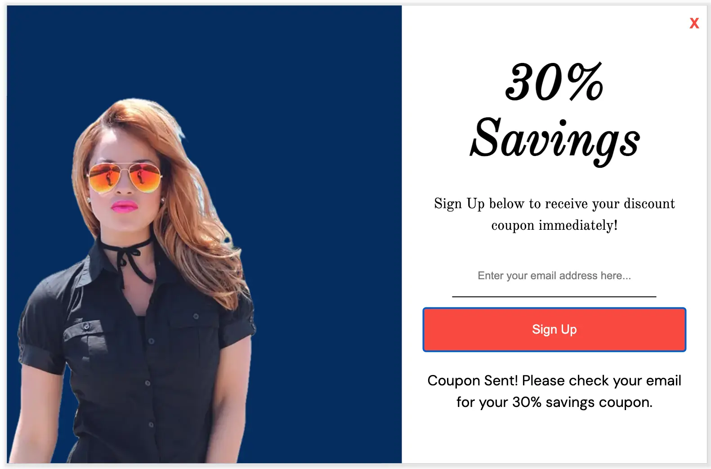Click the "coupon immediately!" text line
This screenshot has height=469, width=711.
pyautogui.click(x=554, y=225)
